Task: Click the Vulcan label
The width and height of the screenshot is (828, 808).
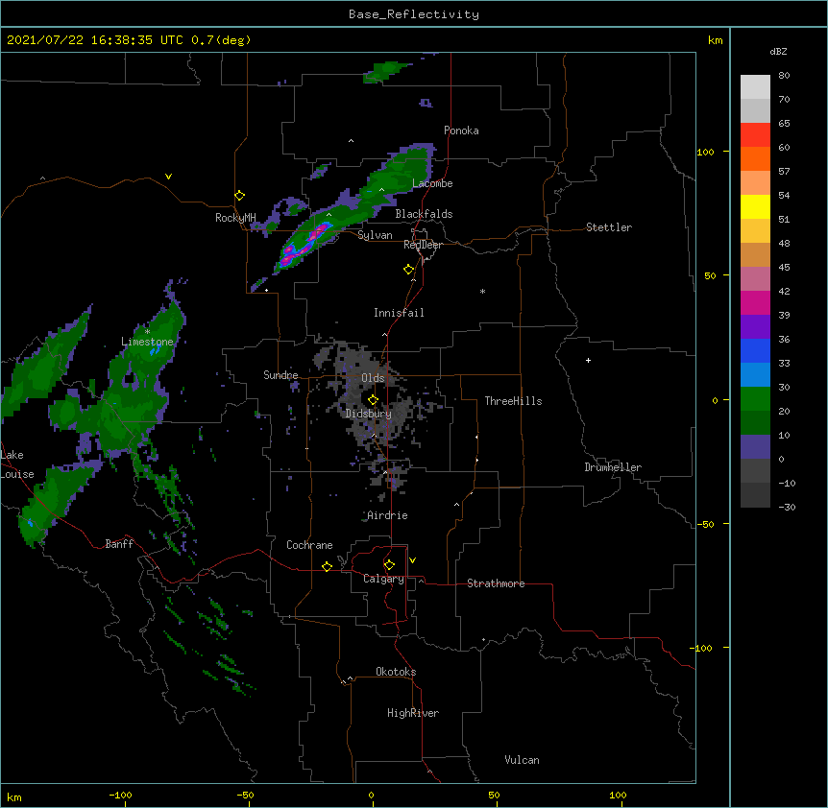Action: point(522,760)
